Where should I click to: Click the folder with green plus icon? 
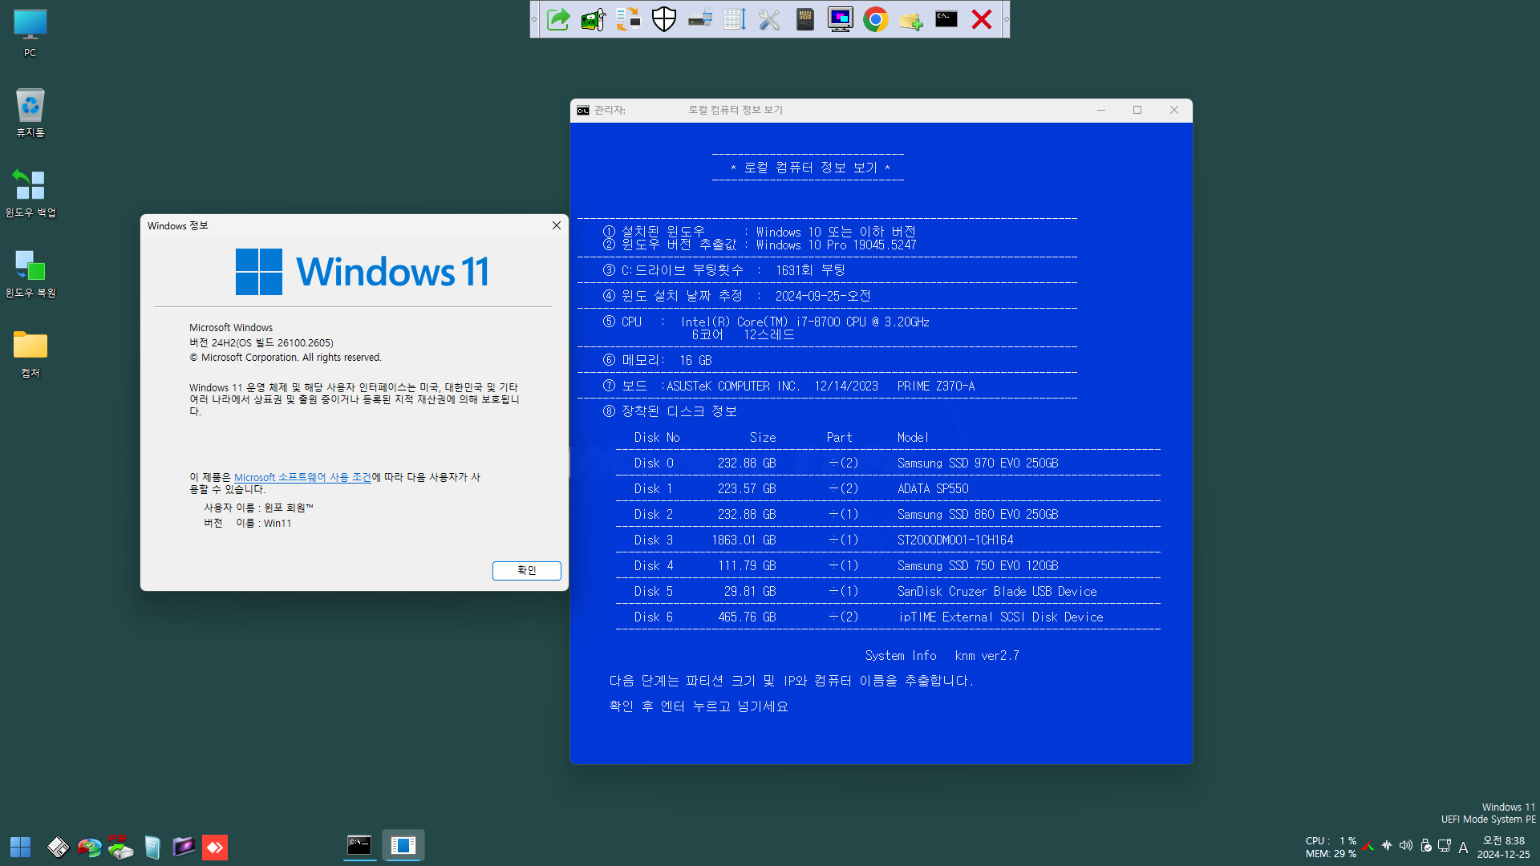(911, 19)
